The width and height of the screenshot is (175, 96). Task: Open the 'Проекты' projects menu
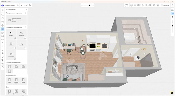[x=165, y=5]
